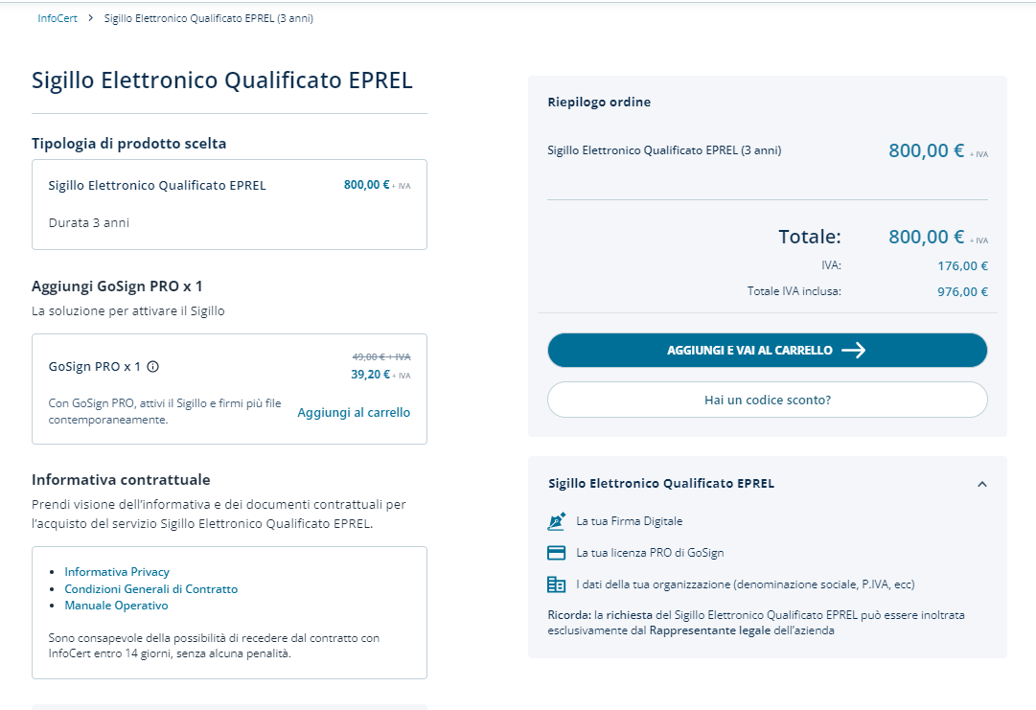Select the '(3 anni)' breadcrumb item
1036x710 pixels.
208,19
